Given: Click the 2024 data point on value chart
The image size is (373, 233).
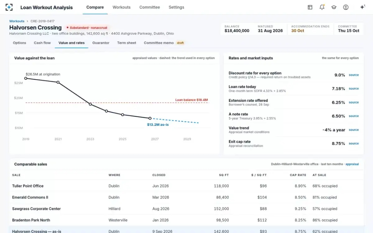Looking at the screenshot, I should [107, 111].
